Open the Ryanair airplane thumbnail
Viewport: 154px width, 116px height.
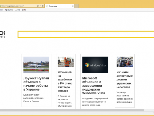pos(36,65)
